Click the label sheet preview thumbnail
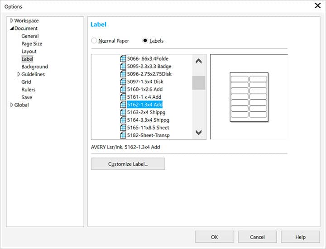 click(x=249, y=97)
